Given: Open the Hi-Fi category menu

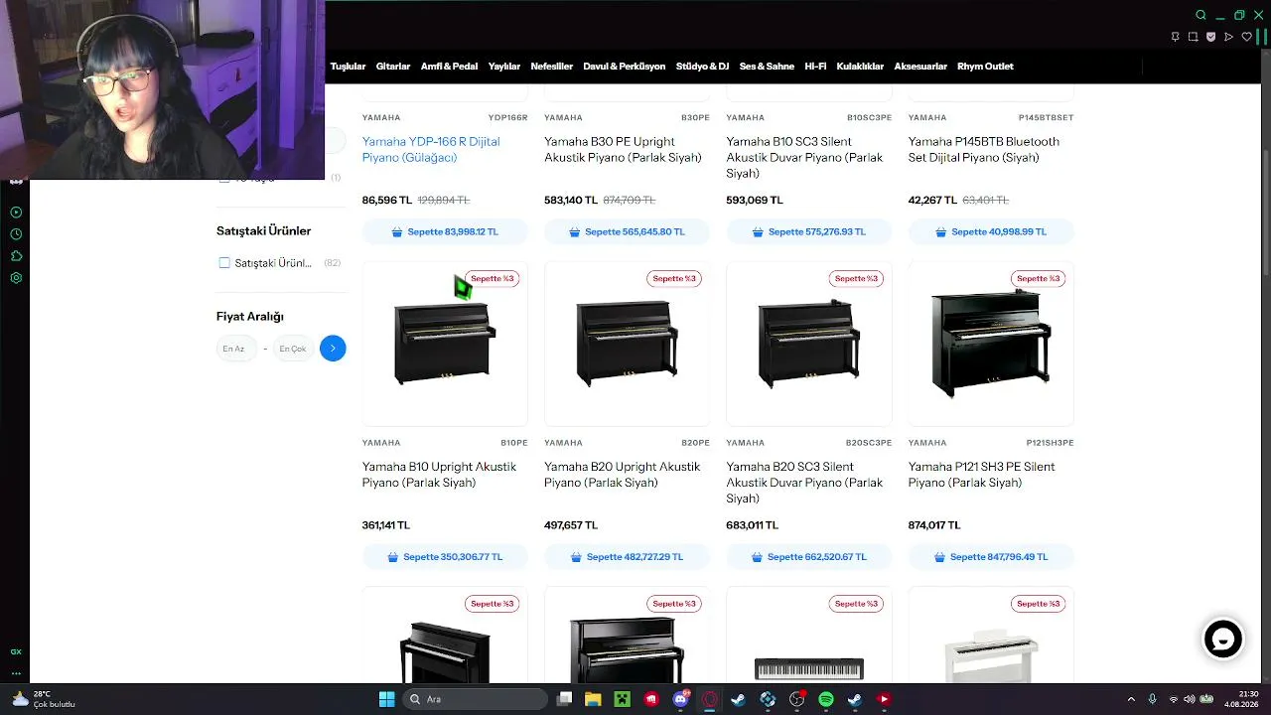Looking at the screenshot, I should pos(815,67).
